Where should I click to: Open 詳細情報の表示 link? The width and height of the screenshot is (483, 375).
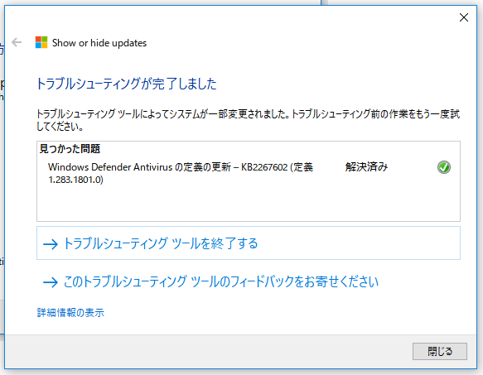[70, 313]
